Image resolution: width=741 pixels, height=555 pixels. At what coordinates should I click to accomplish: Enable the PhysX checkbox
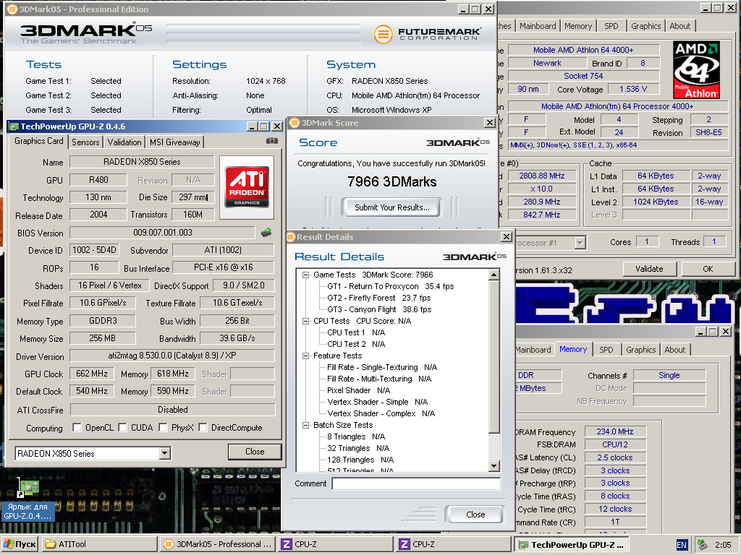163,428
